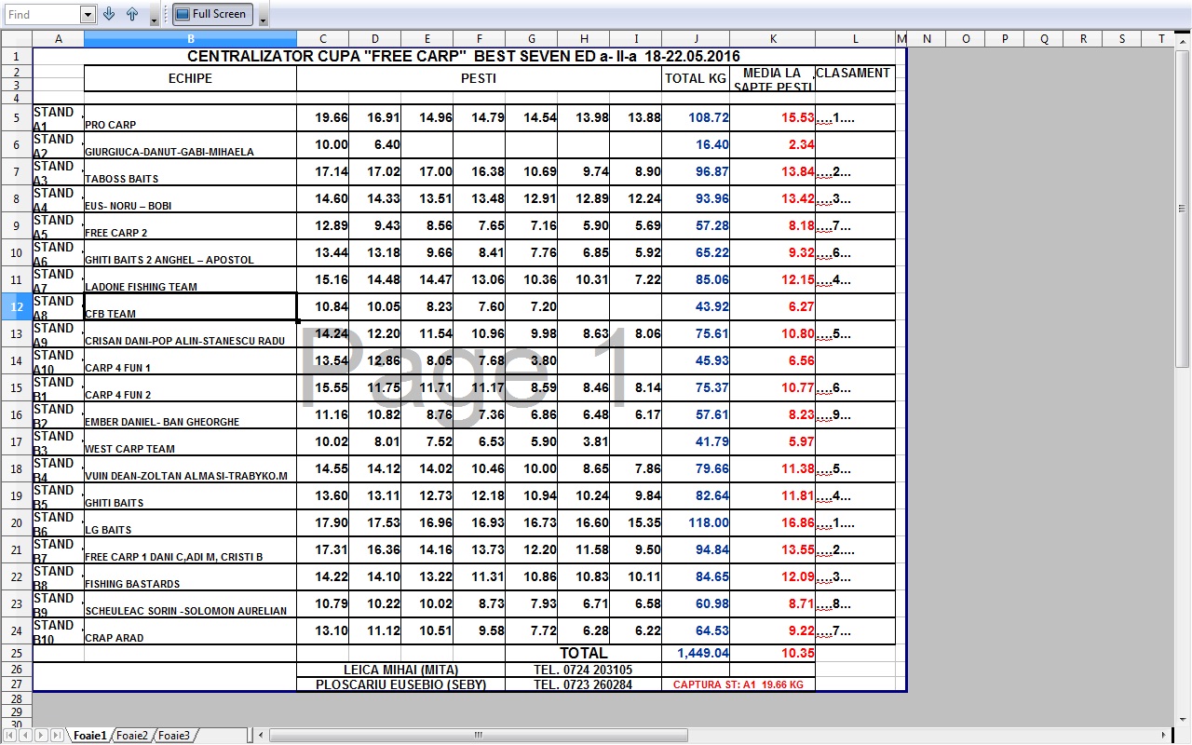Go to next sheet tab arrow
Screen dimensions: 1192x745
pyautogui.click(x=40, y=736)
